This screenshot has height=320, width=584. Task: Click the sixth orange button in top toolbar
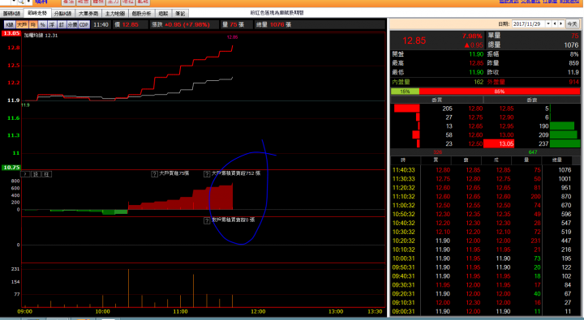click(143, 2)
